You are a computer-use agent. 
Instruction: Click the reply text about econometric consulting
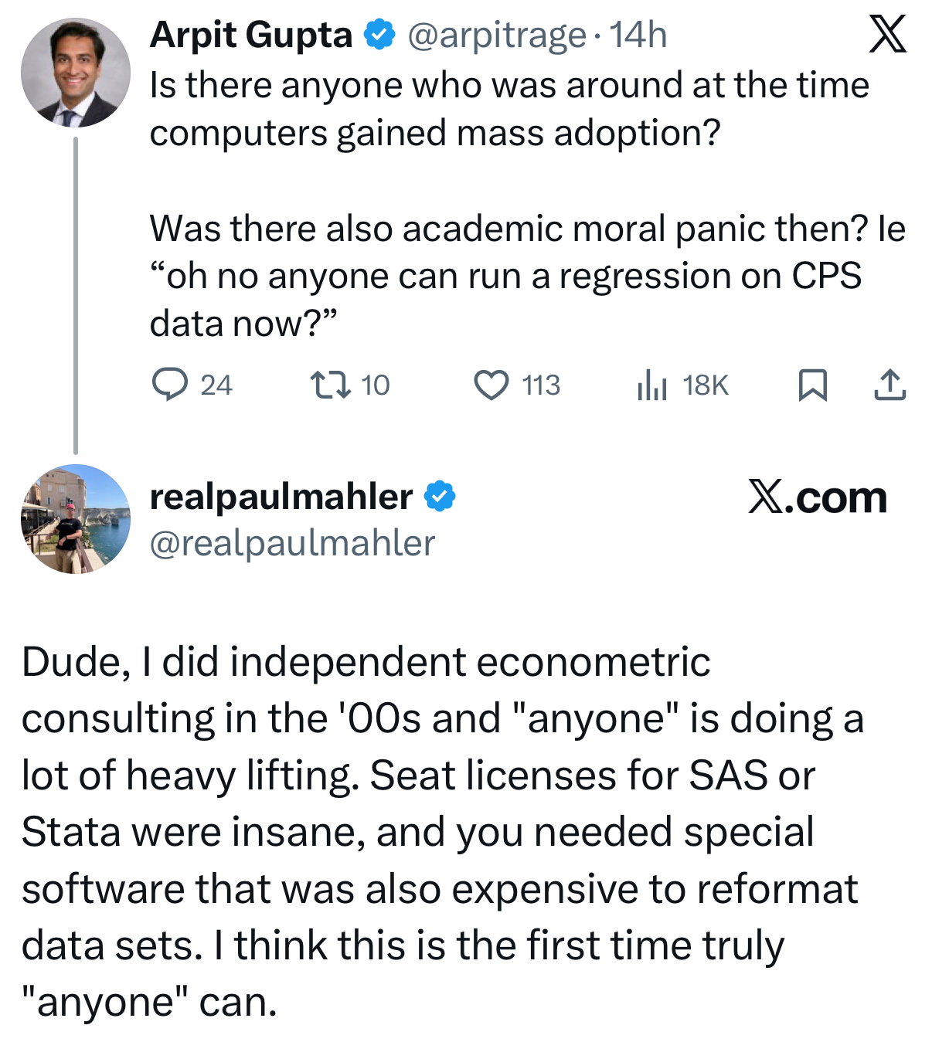click(x=440, y=831)
